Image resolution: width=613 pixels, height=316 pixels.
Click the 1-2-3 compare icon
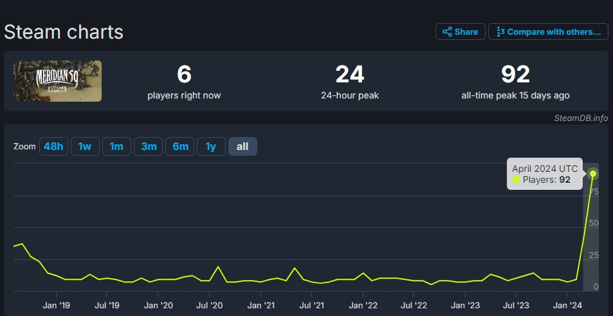(500, 32)
